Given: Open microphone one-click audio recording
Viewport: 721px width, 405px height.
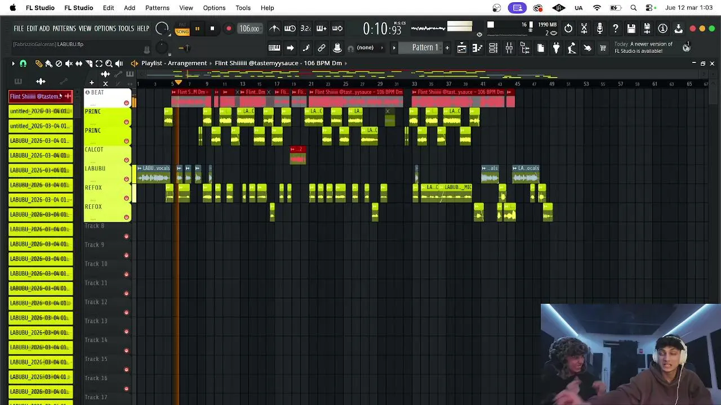Looking at the screenshot, I should click(x=600, y=28).
